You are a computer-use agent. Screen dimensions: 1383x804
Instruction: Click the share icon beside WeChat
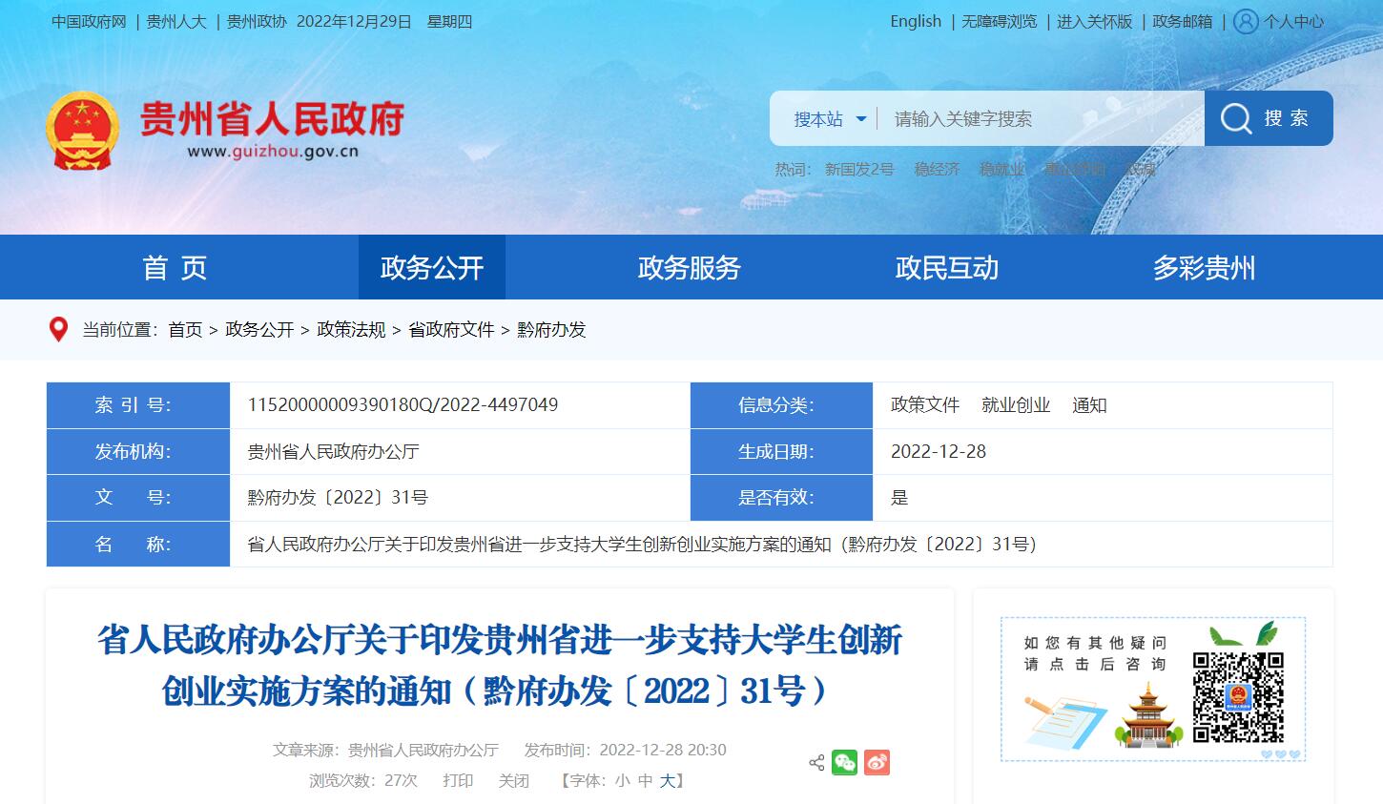coord(816,762)
